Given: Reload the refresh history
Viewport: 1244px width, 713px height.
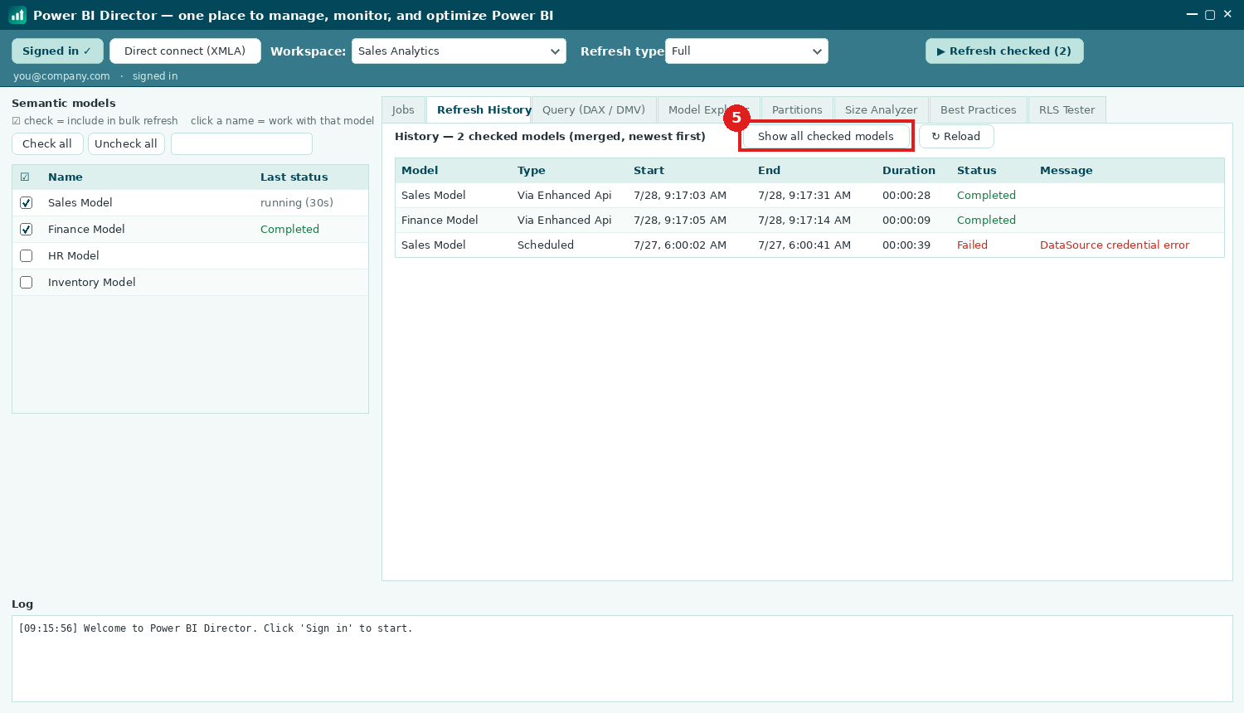Looking at the screenshot, I should click(956, 136).
